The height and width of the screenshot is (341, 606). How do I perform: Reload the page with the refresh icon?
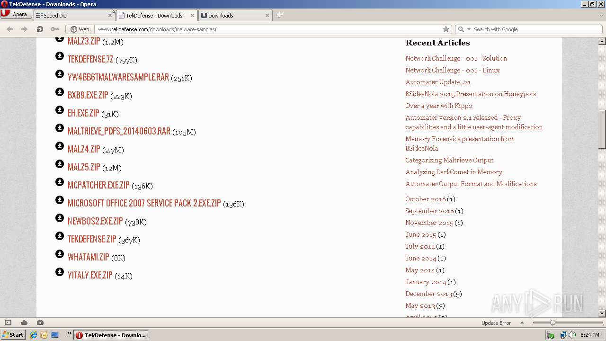[x=40, y=29]
